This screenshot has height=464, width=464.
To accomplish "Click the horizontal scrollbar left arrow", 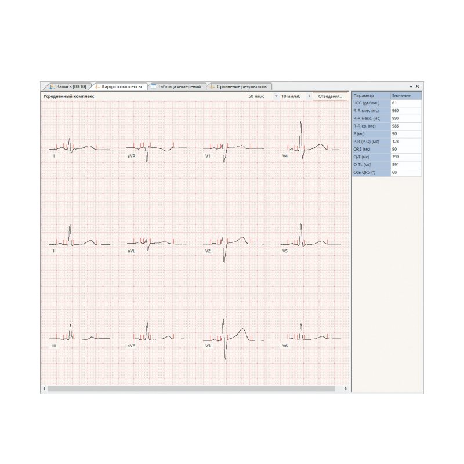I will 44,389.
